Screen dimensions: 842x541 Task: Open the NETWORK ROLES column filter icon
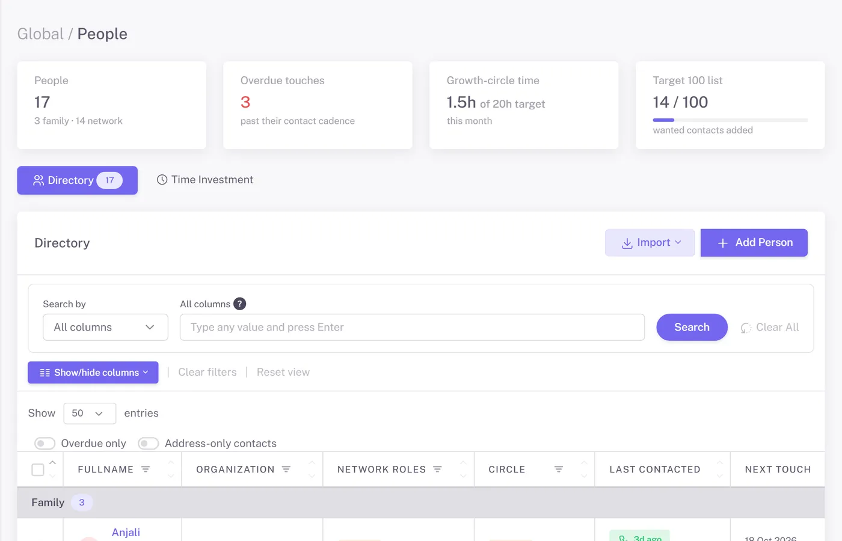(438, 469)
